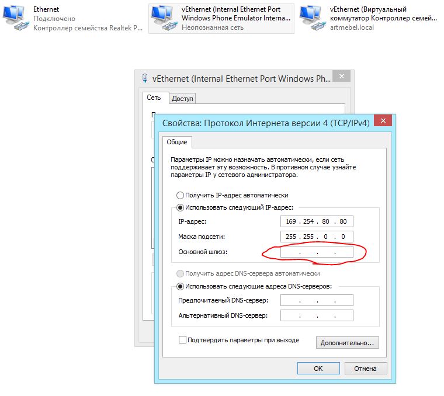Viewport: 444px width, 396px height.
Task: Click 'Контроллер семейства Realtek P...' description text
Action: (88, 28)
